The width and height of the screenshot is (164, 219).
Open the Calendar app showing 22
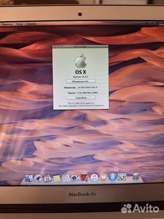[x=47, y=178]
